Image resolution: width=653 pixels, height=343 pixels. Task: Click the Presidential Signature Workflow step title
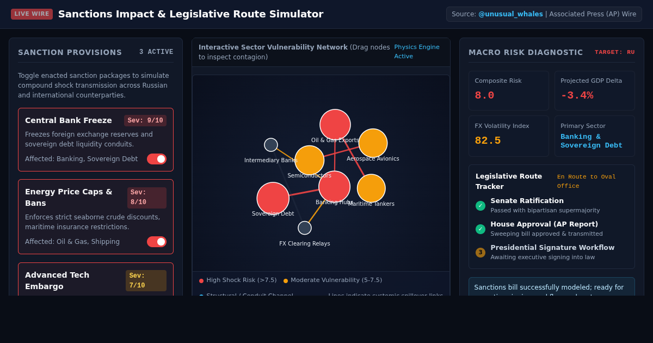coord(552,248)
